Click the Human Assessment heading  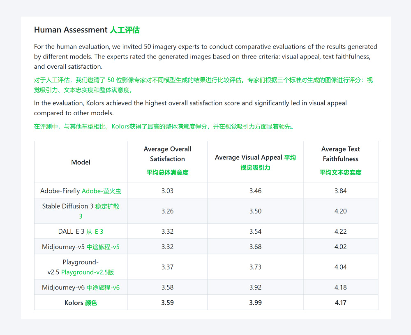87,30
